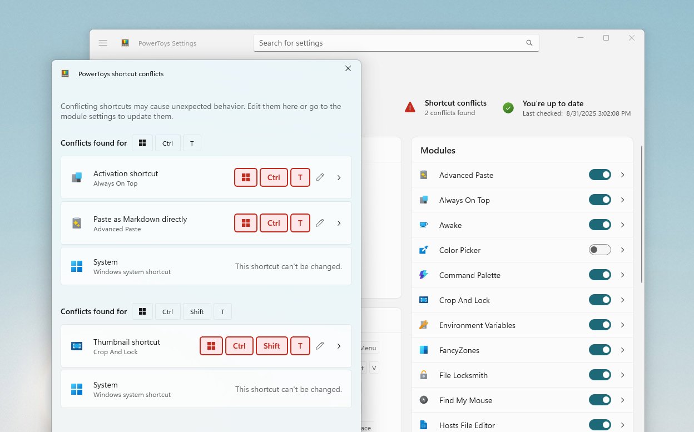Expand the Environment Variables module chevron
This screenshot has width=694, height=432.
click(622, 325)
